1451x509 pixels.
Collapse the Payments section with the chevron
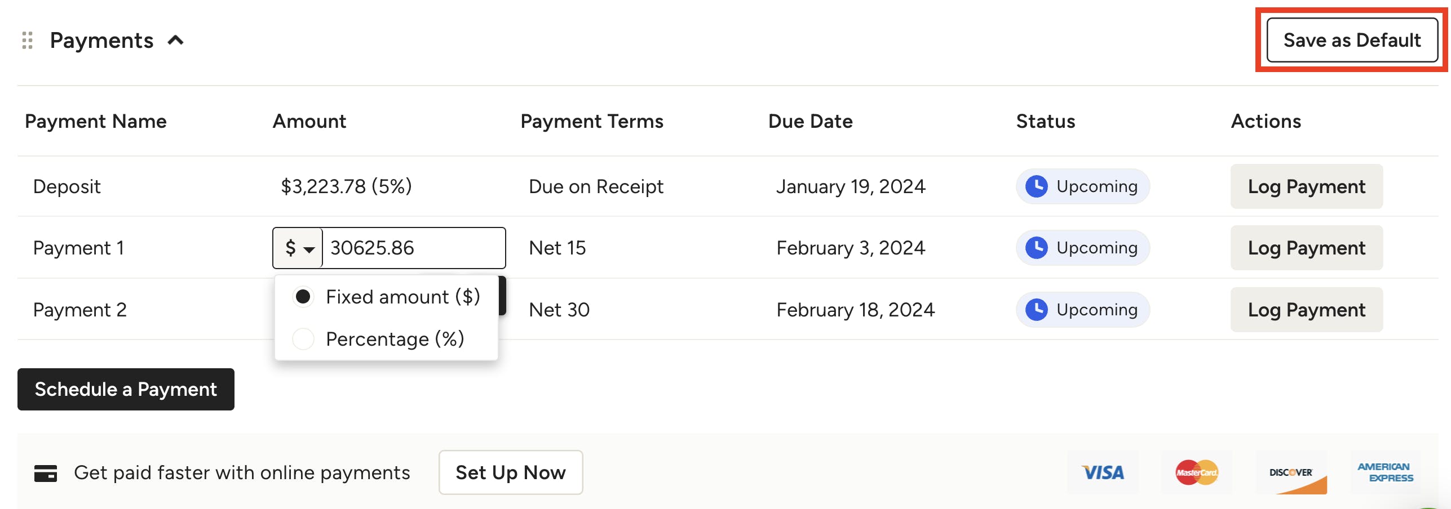(176, 41)
